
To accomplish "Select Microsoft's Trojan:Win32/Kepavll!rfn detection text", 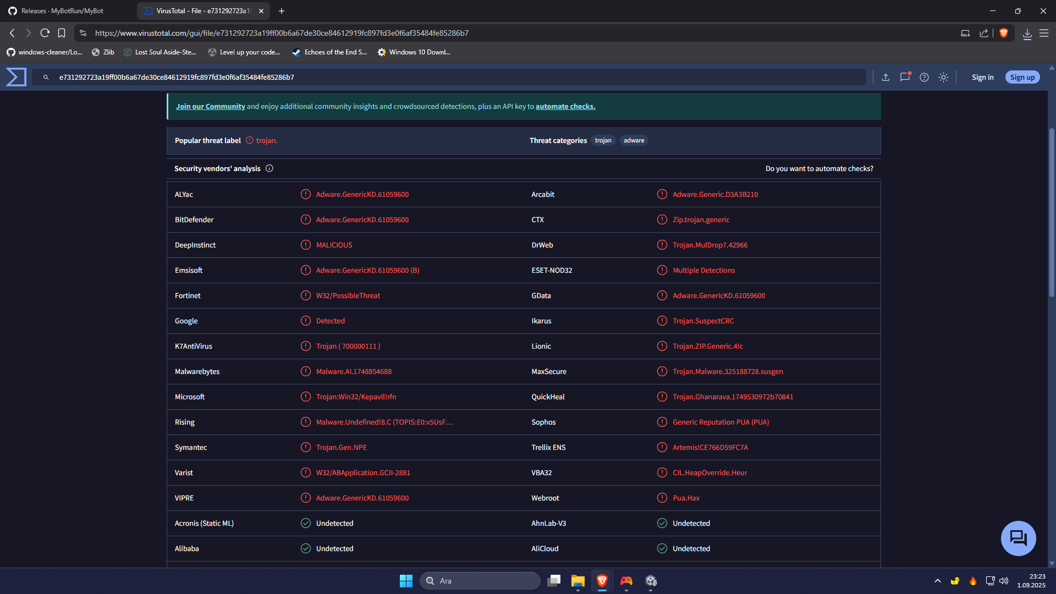I will (356, 397).
